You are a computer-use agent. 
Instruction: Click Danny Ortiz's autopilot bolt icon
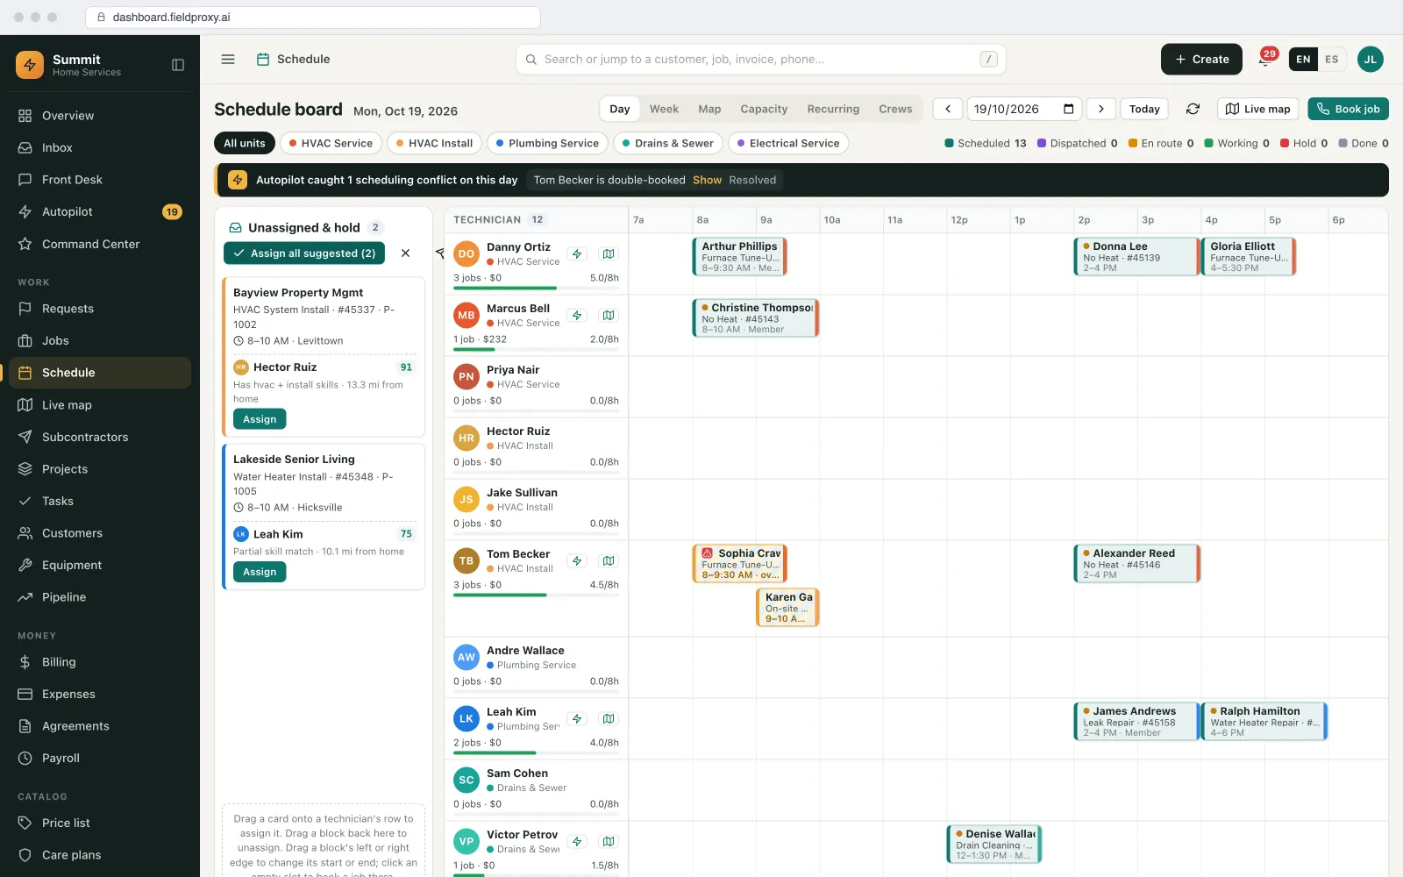[577, 254]
